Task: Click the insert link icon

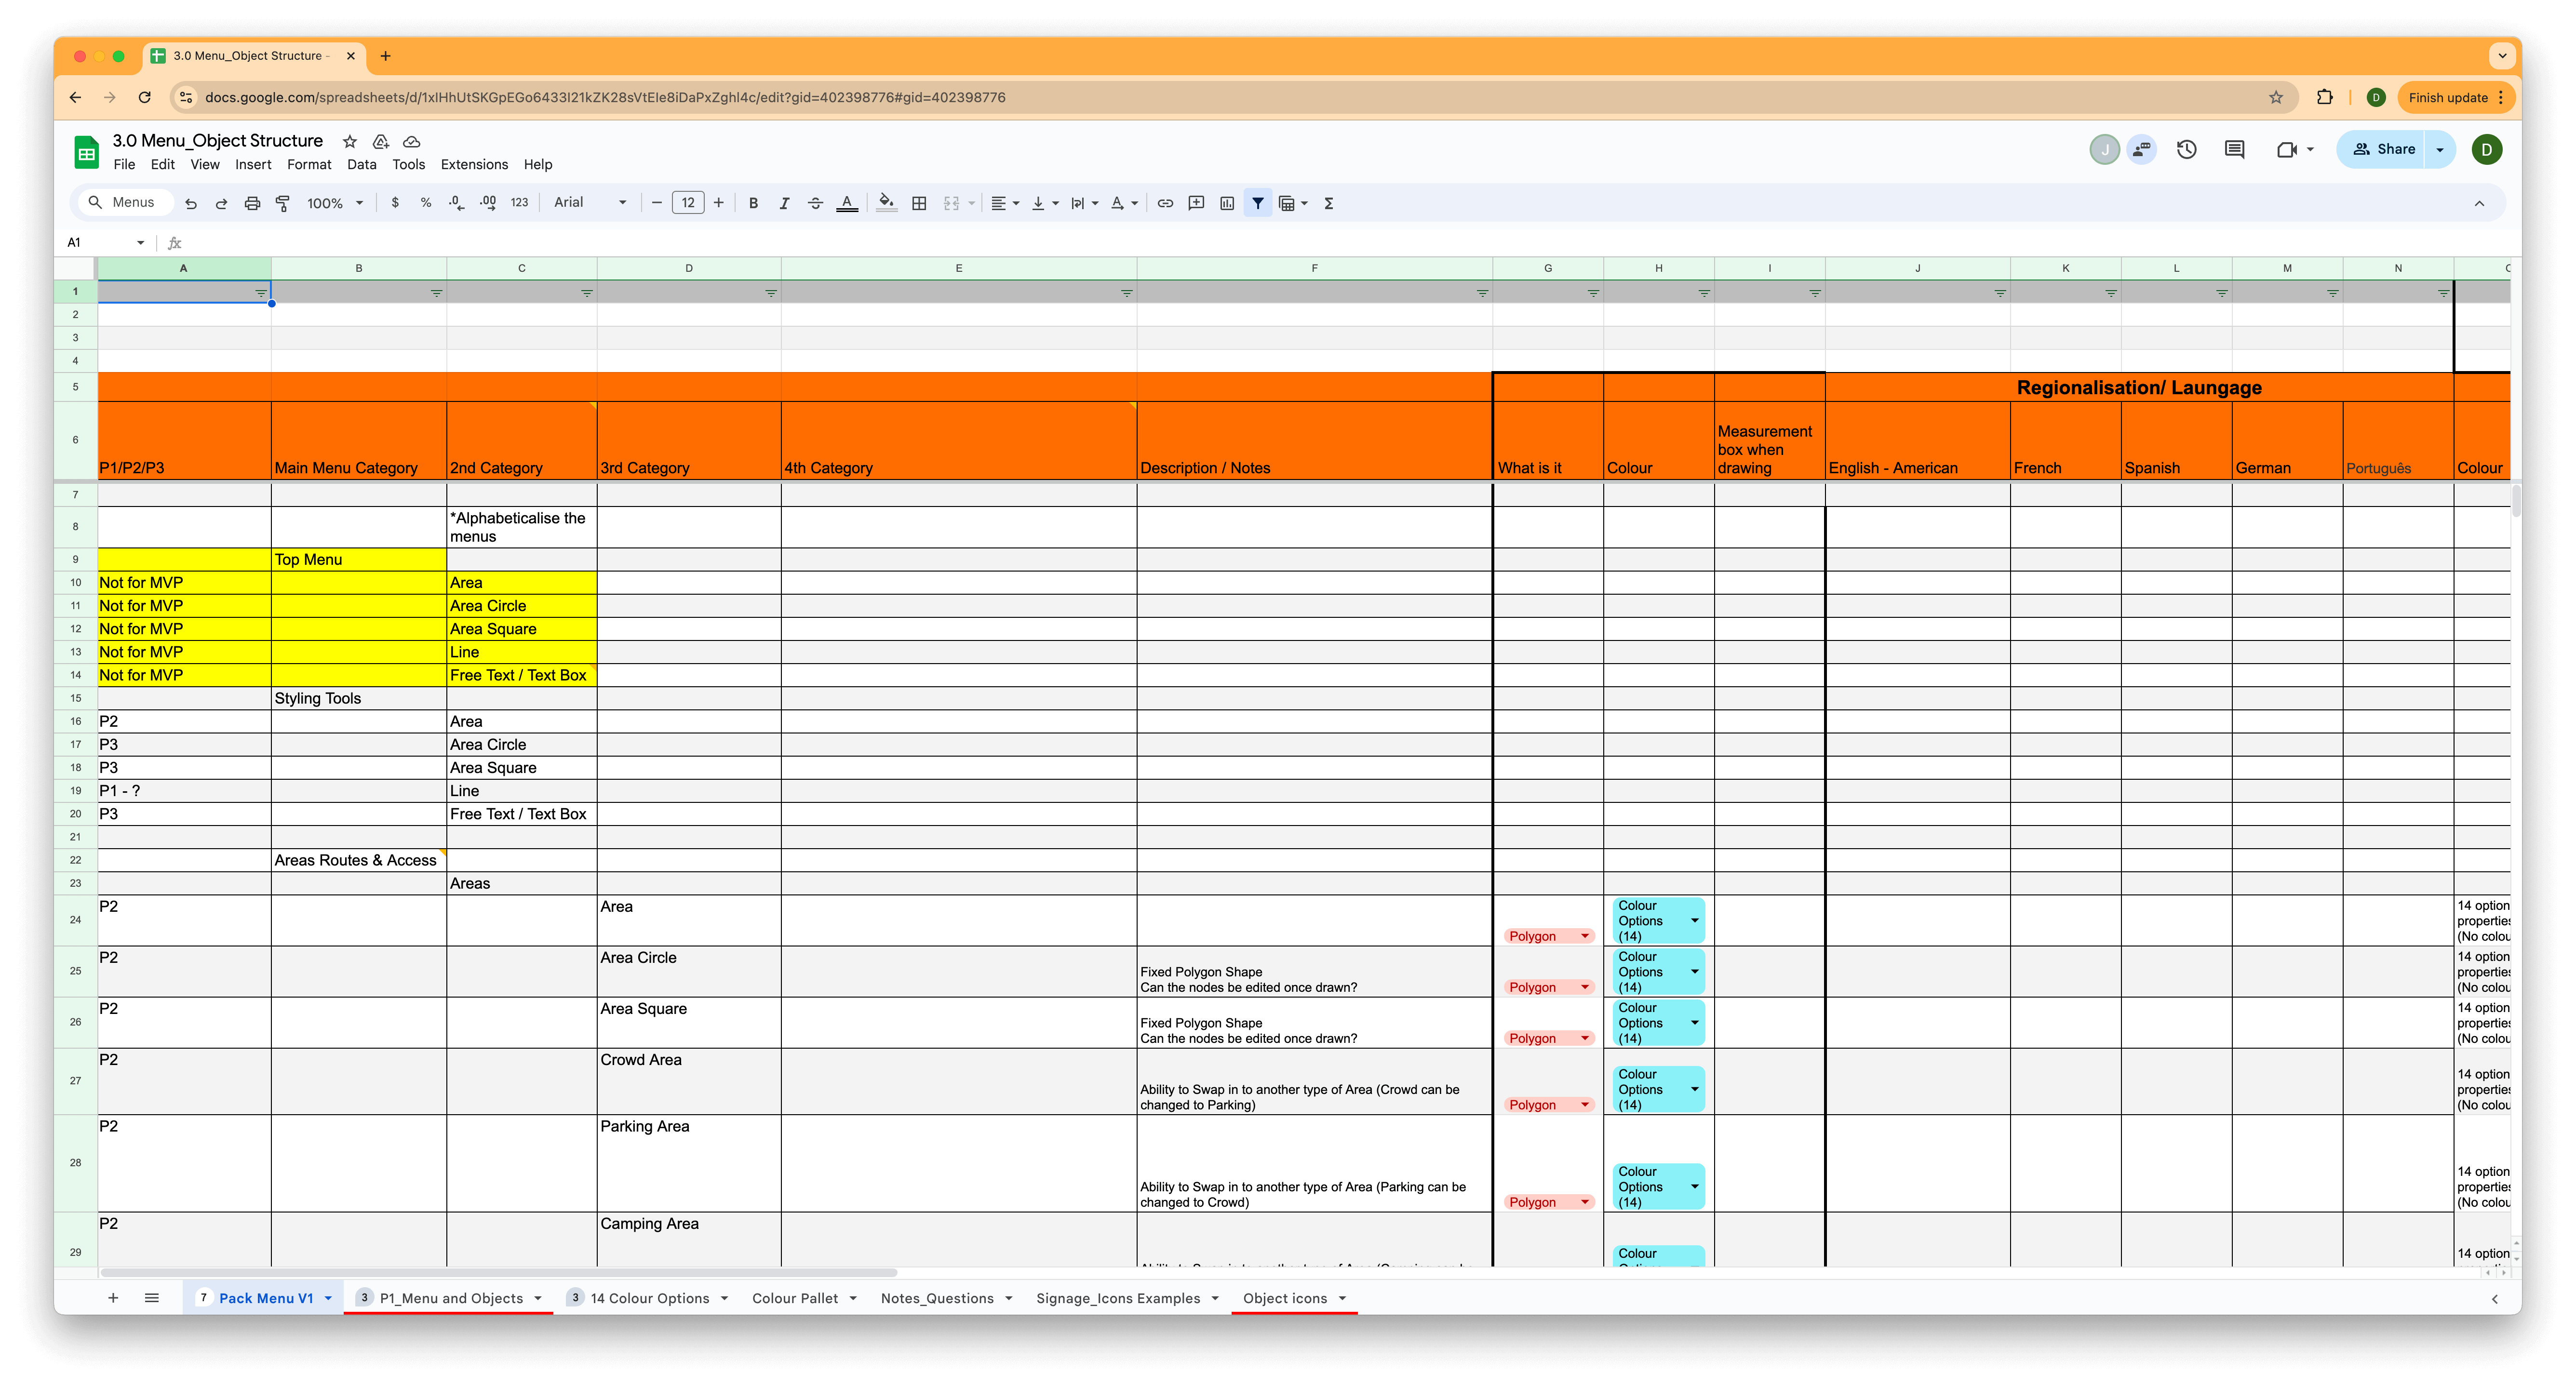Action: coord(1165,203)
